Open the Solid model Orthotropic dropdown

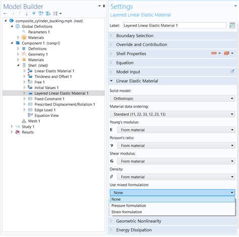pos(172,99)
